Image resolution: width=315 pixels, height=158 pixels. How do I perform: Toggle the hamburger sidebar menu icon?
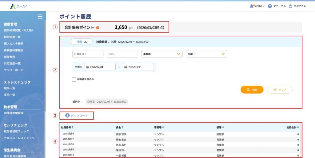click(x=40, y=17)
